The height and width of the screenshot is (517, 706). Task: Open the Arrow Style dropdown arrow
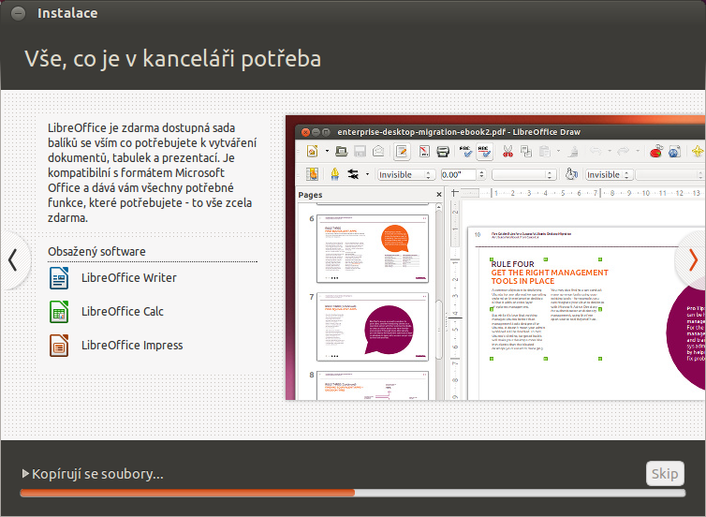tap(367, 174)
